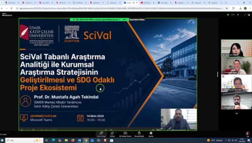The image size is (252, 143).
Task: Expand the Ses Ayarı audio settings arrow
Action: [8, 133]
